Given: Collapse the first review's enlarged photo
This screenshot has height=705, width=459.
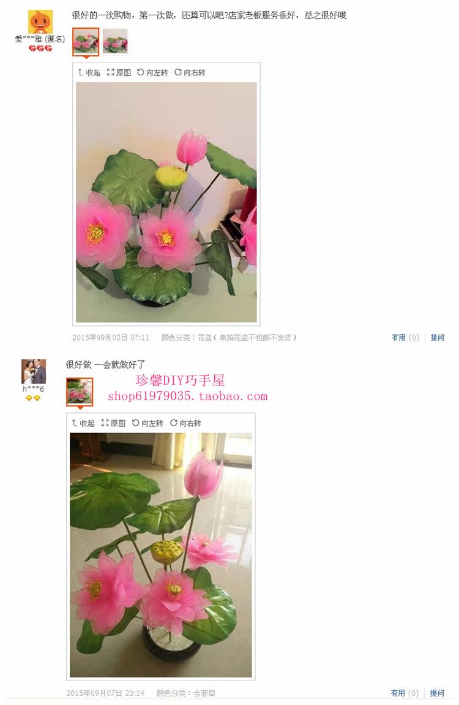Looking at the screenshot, I should click(89, 72).
